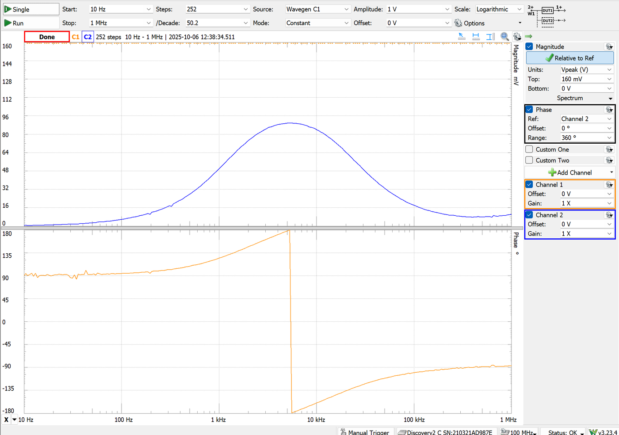Open the Phase Ref Channel 2 dropdown

pyautogui.click(x=586, y=119)
